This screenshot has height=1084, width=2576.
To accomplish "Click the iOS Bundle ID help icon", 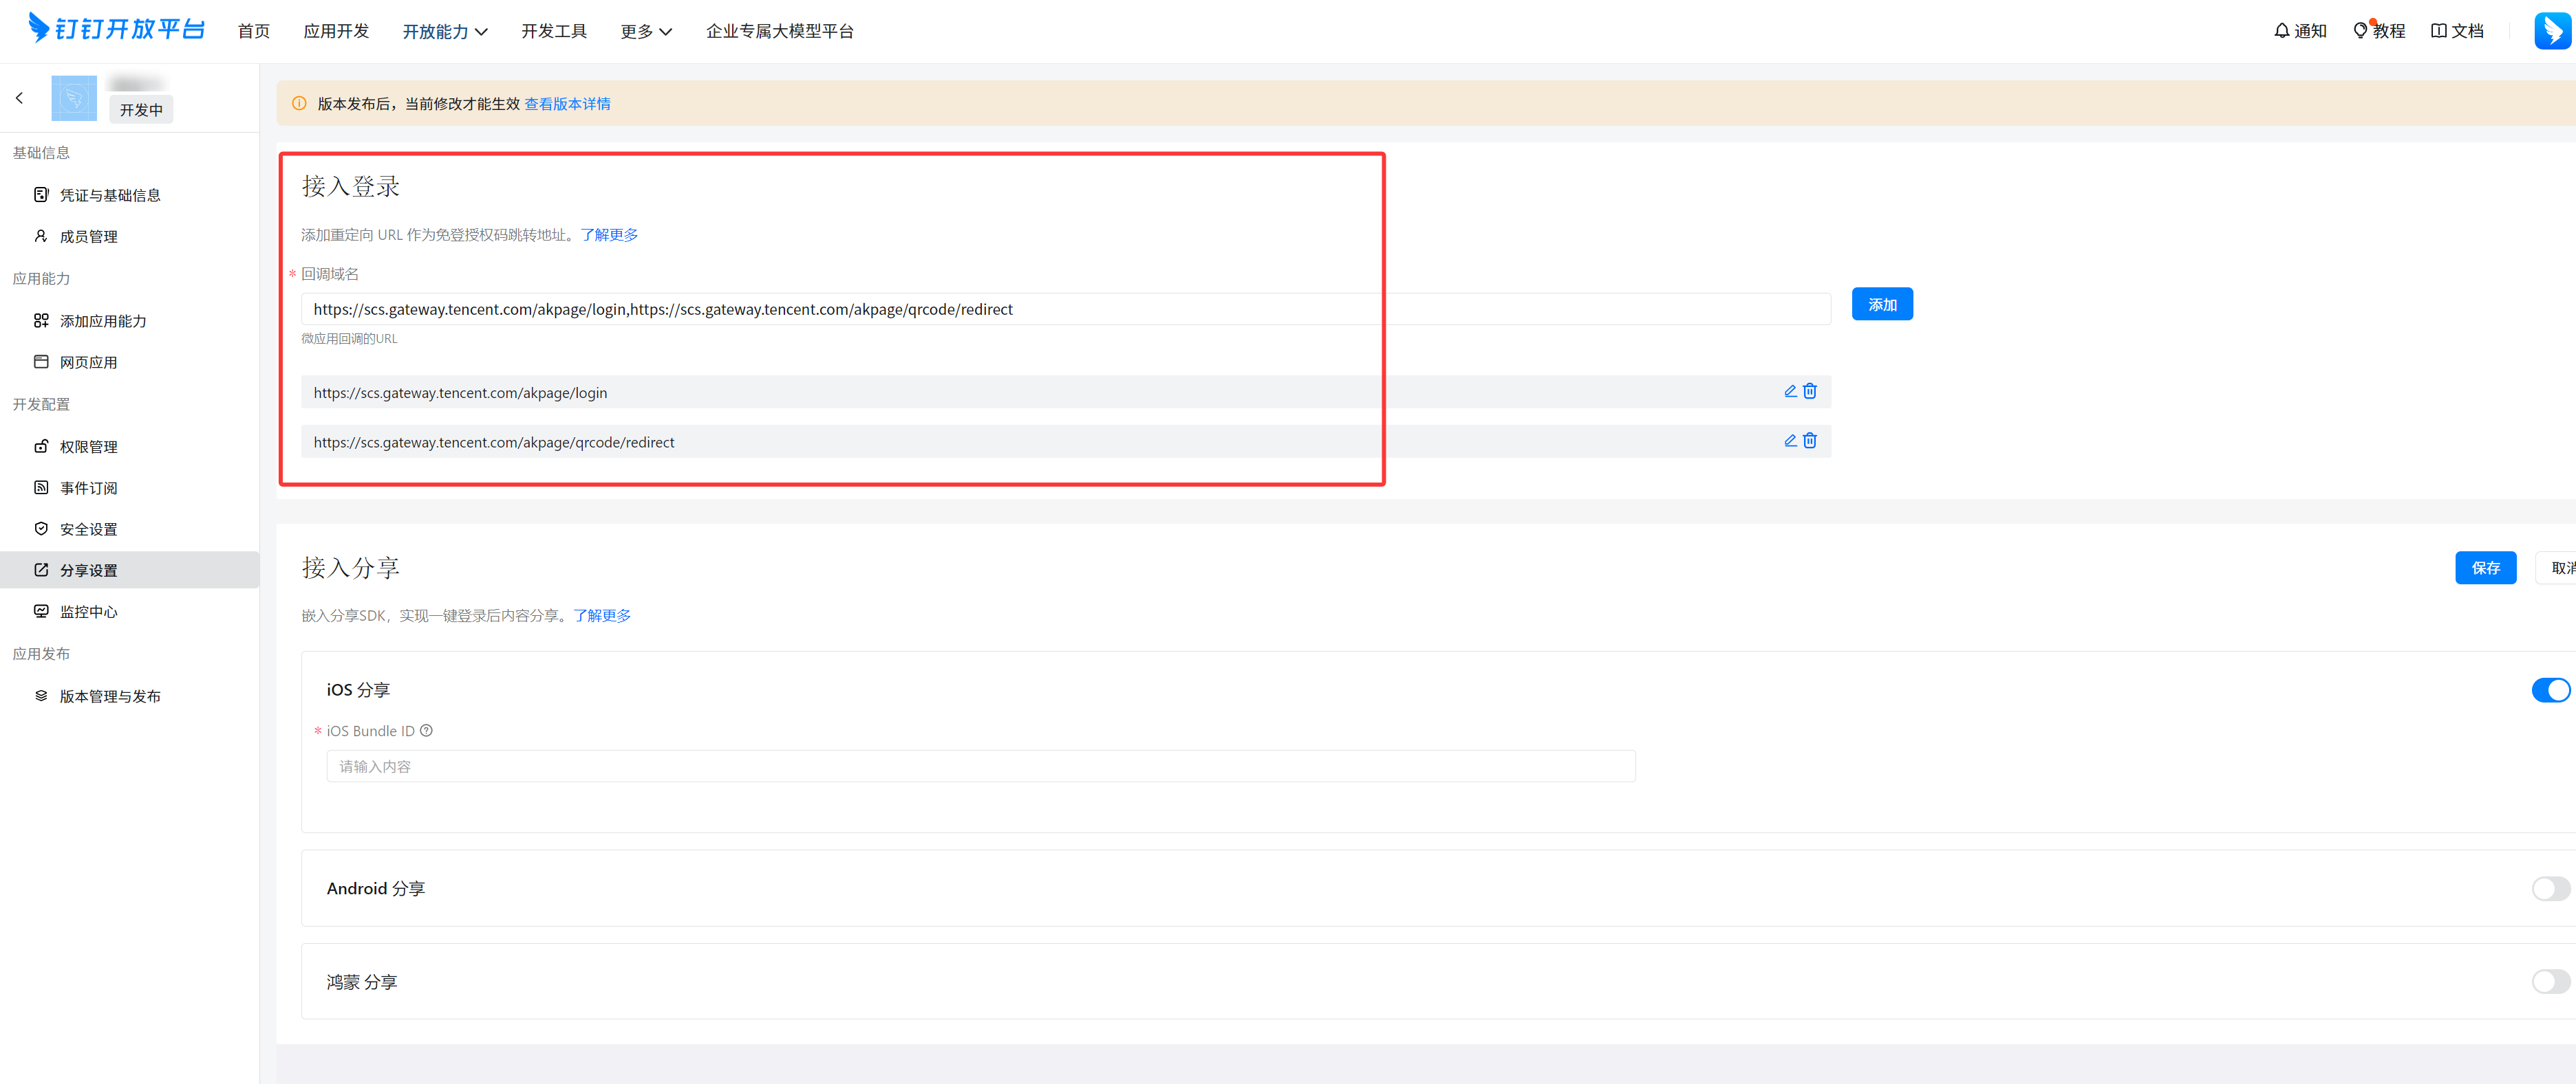I will coord(426,730).
